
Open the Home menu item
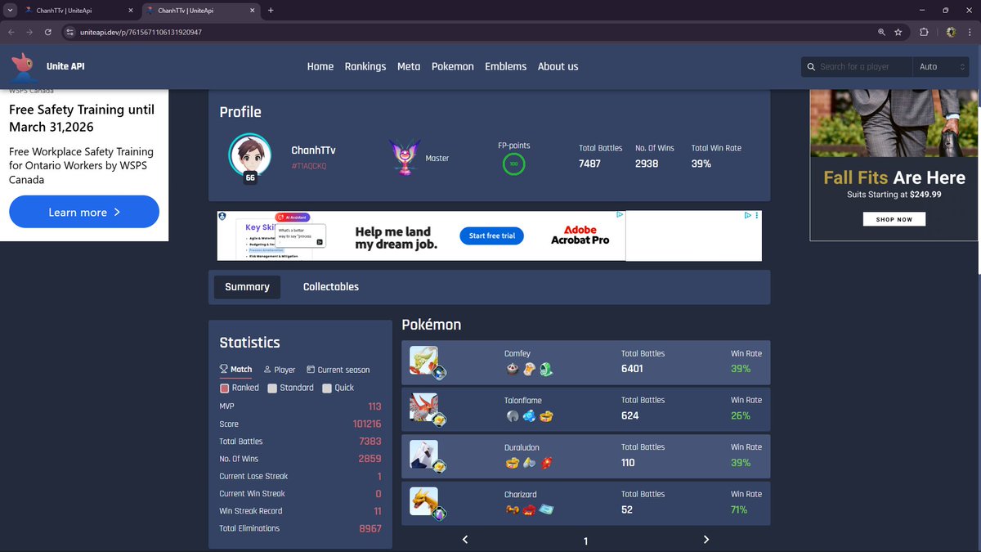(x=320, y=66)
